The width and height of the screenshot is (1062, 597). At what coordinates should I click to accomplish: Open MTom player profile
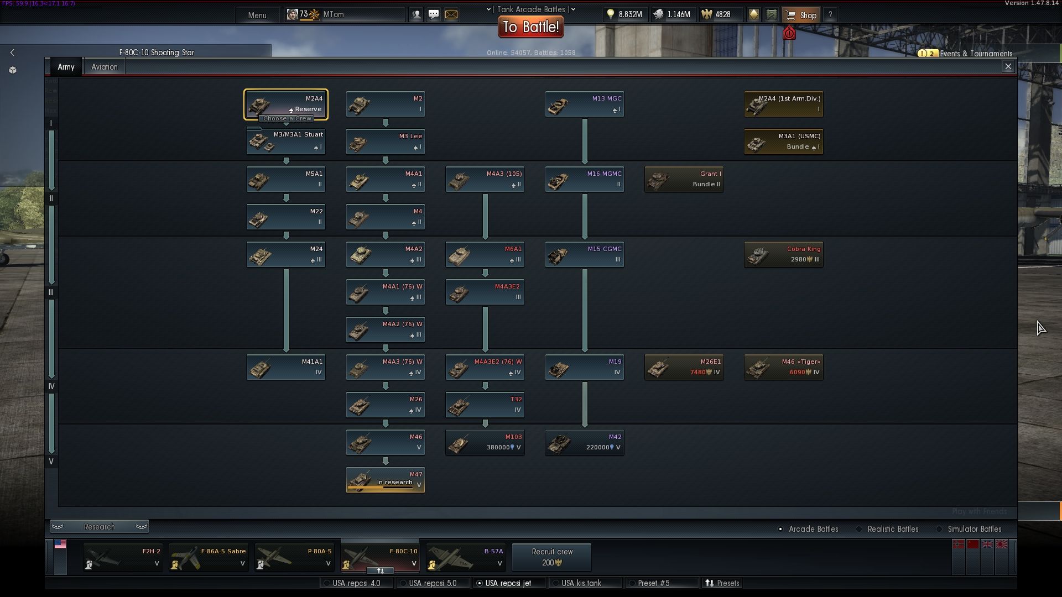point(346,15)
